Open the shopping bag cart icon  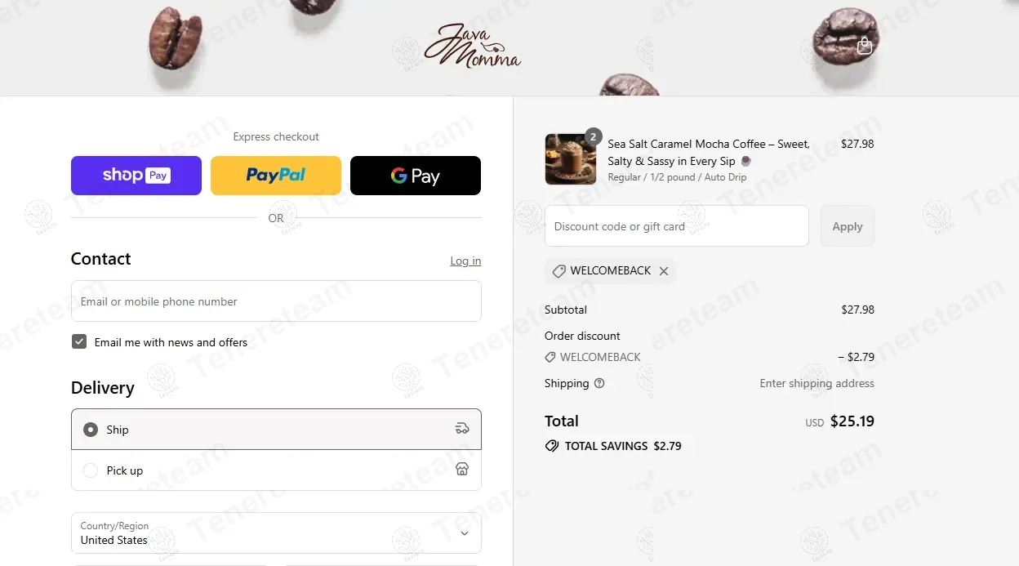click(865, 46)
